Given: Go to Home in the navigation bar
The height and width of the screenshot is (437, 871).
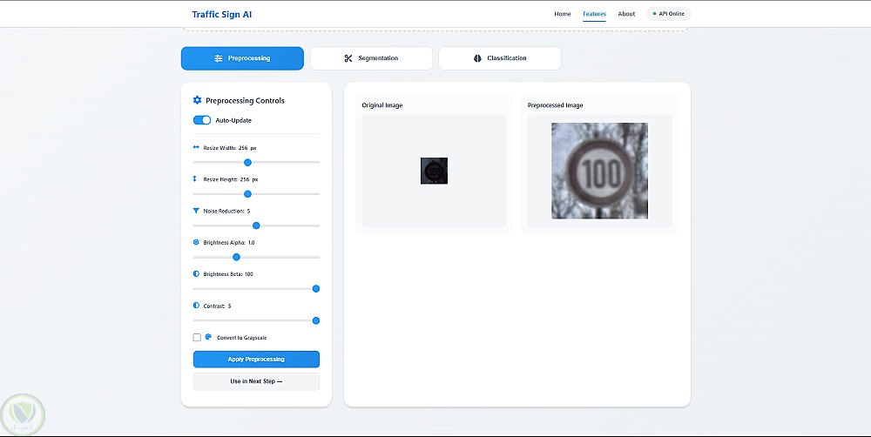Looking at the screenshot, I should (x=562, y=14).
